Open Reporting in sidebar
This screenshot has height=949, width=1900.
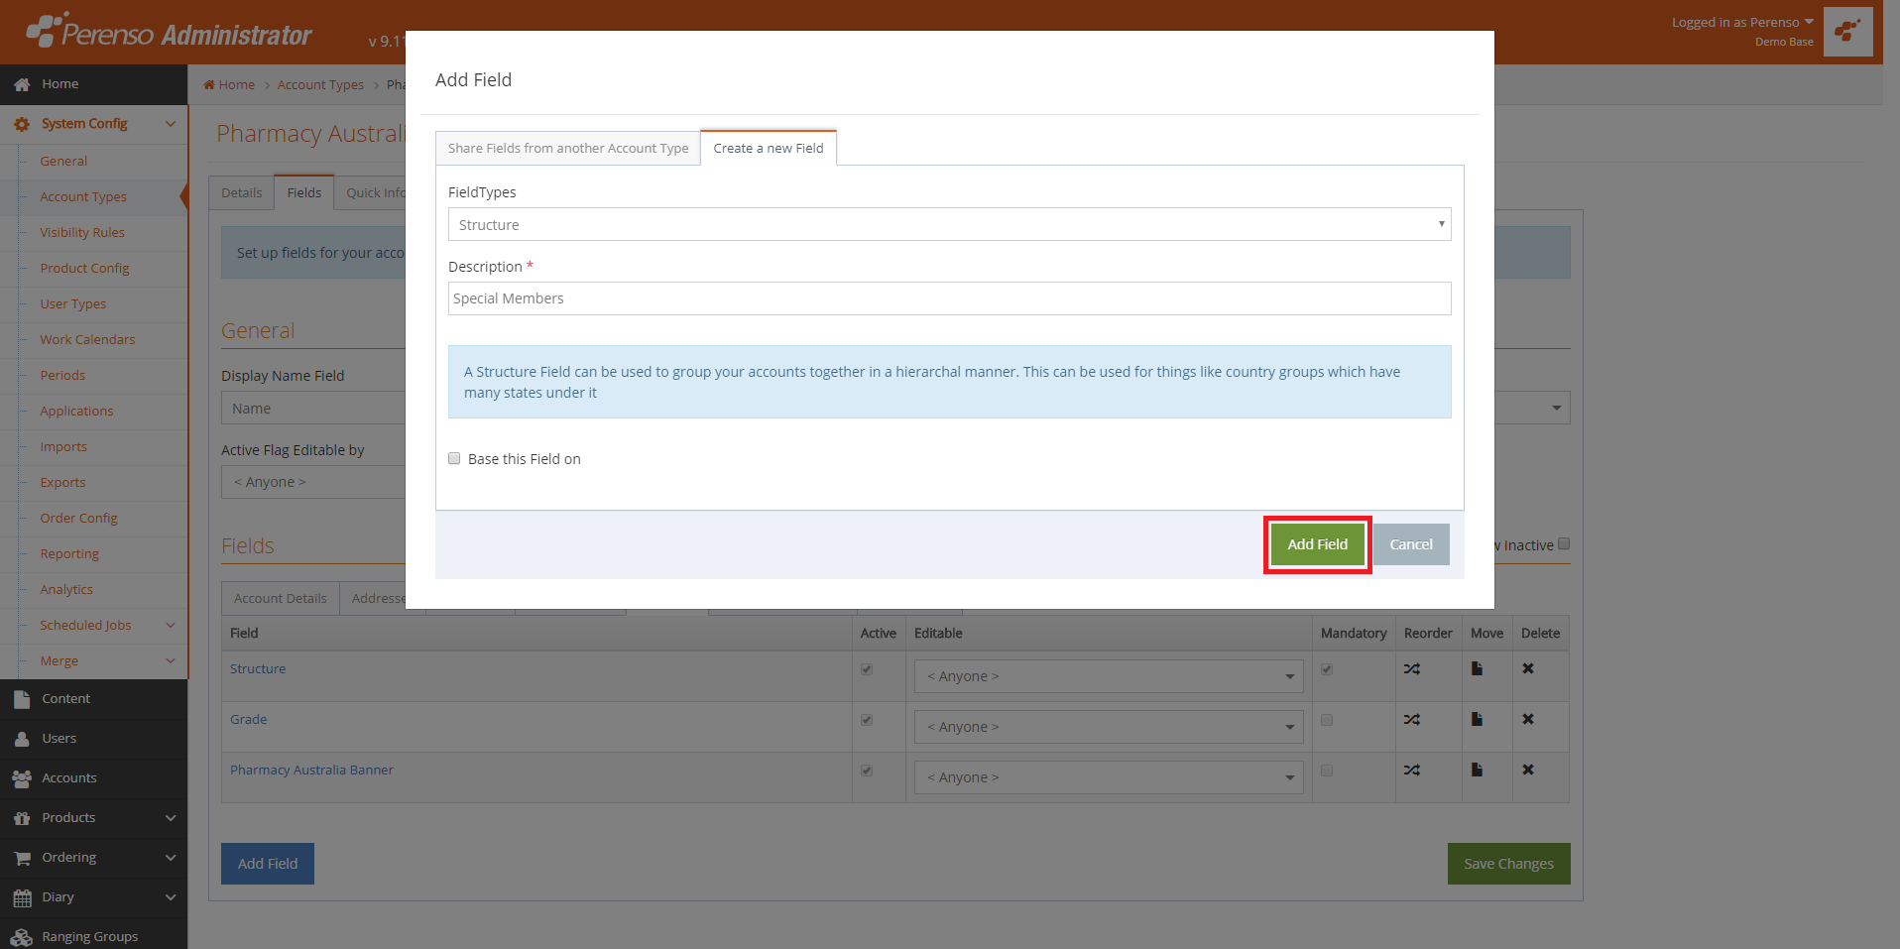(x=69, y=554)
